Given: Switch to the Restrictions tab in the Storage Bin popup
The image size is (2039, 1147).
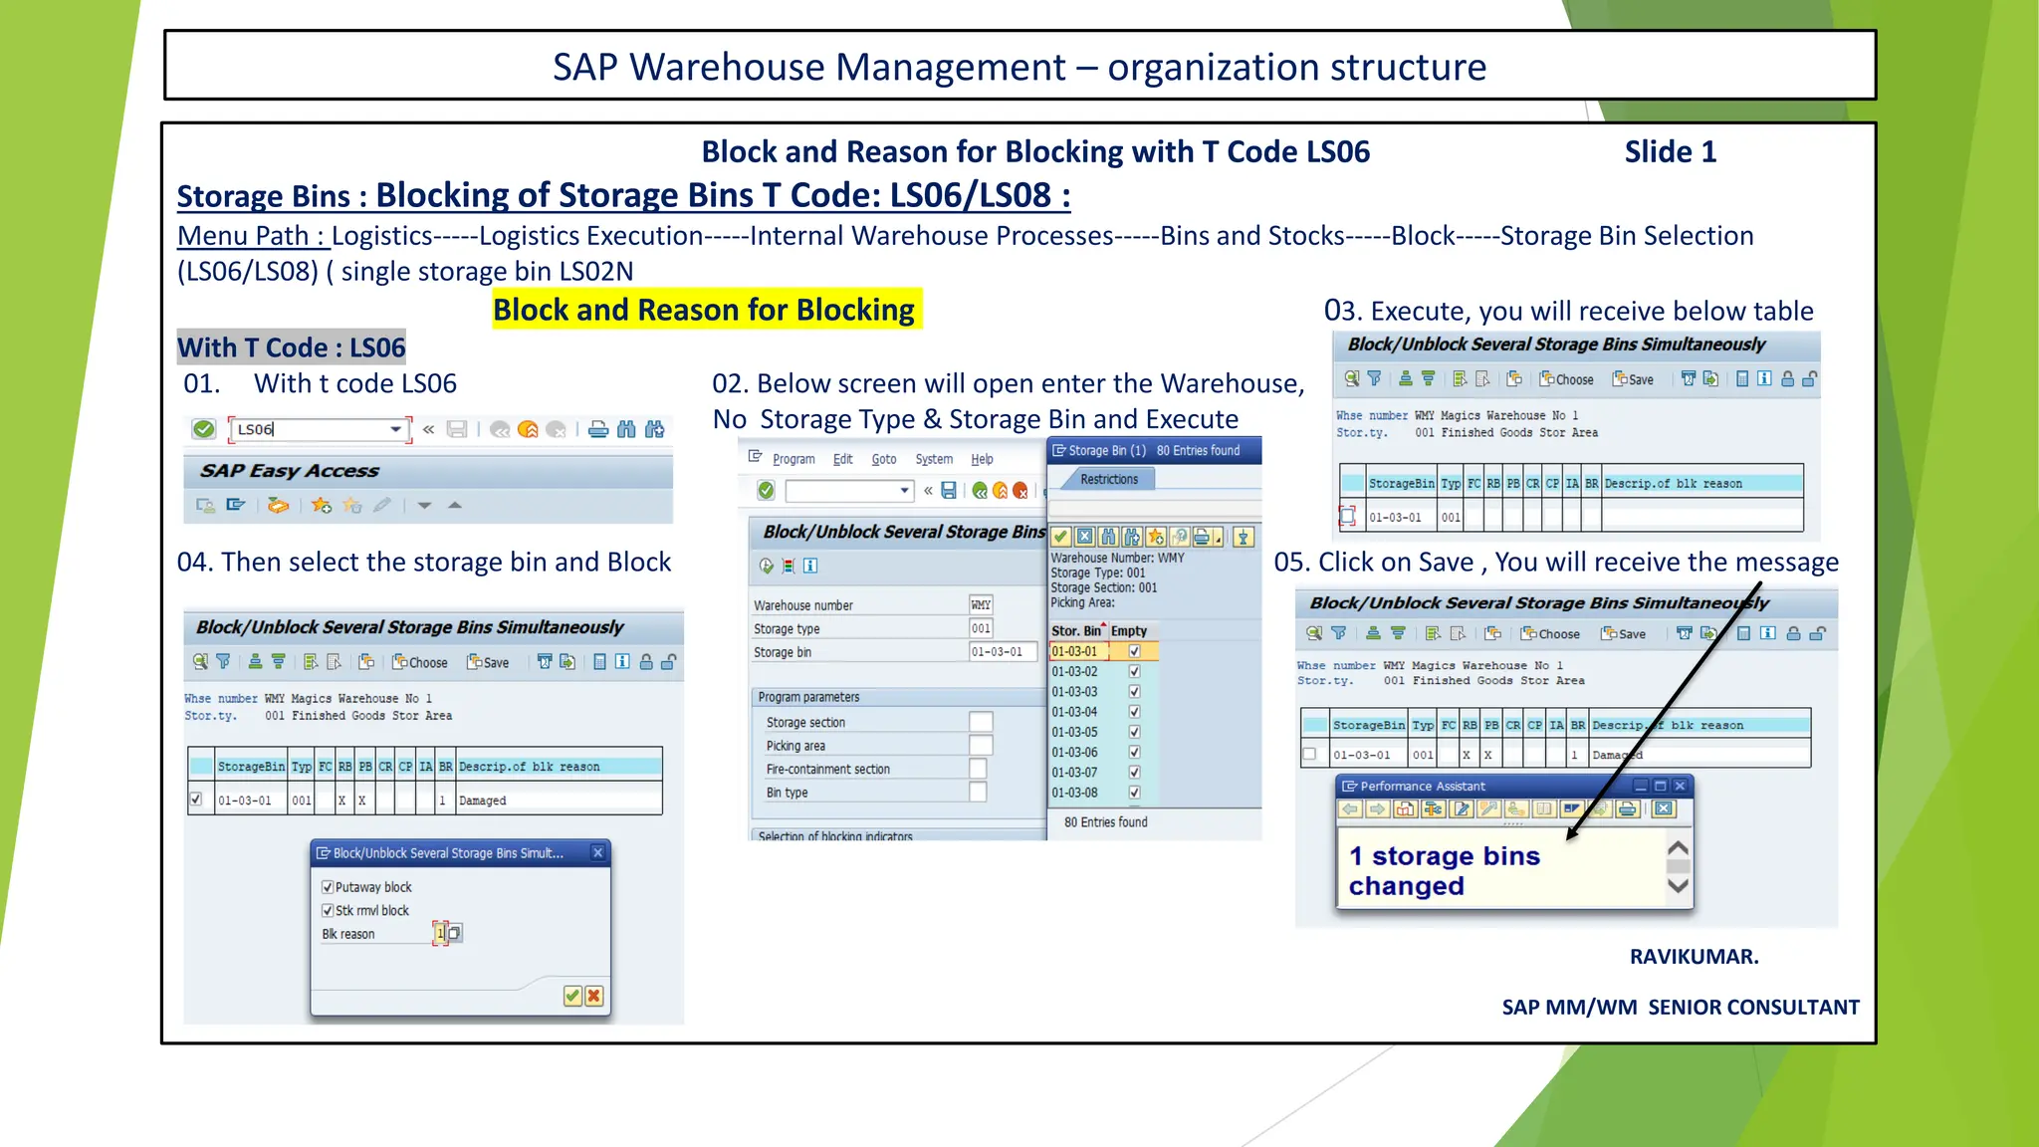Looking at the screenshot, I should [1109, 479].
